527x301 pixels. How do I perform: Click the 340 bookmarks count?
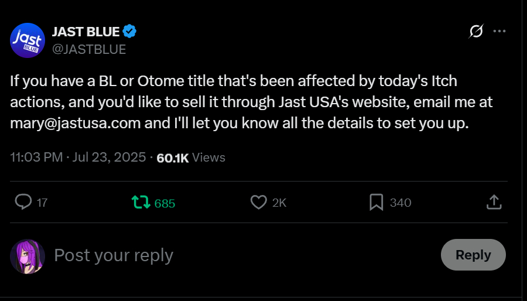pyautogui.click(x=401, y=203)
